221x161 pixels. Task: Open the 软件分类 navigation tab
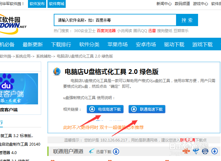click(x=89, y=45)
